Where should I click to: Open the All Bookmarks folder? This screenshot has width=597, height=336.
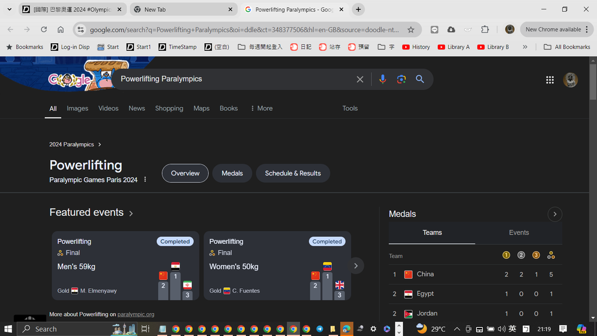coord(567,47)
